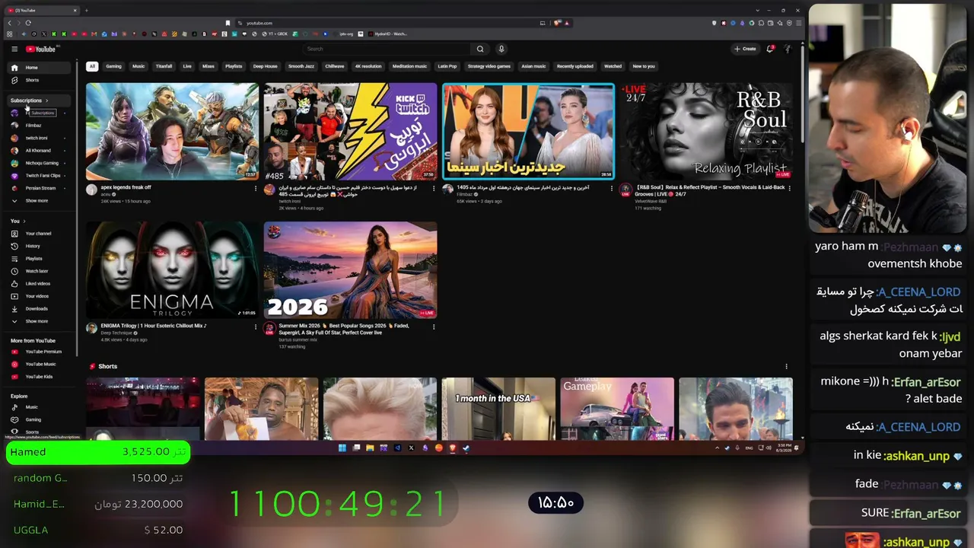Viewport: 974px width, 548px height.
Task: Open the Ali Khorsand subscription channel
Action: click(x=38, y=151)
